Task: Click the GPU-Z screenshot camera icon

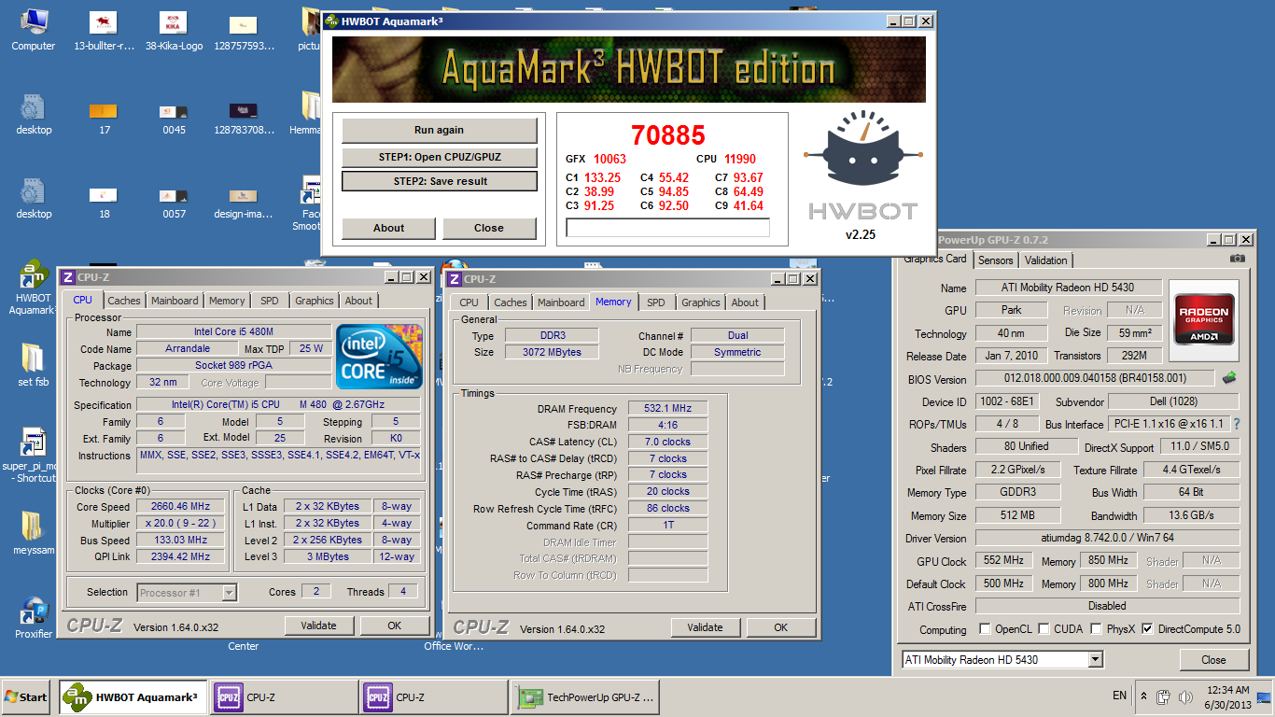Action: (1238, 259)
